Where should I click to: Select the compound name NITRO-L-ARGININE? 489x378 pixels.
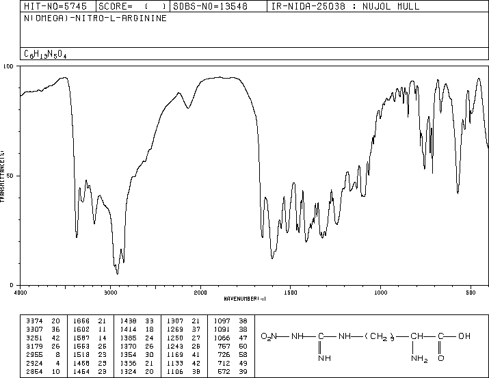(121, 18)
